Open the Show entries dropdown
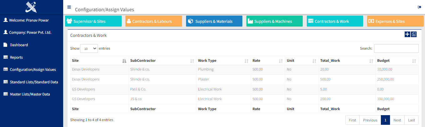 click(x=89, y=49)
